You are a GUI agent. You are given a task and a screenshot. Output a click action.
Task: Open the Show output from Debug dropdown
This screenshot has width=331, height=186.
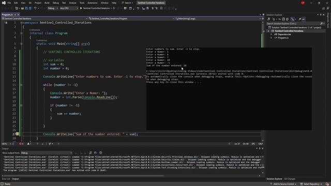tap(47, 153)
